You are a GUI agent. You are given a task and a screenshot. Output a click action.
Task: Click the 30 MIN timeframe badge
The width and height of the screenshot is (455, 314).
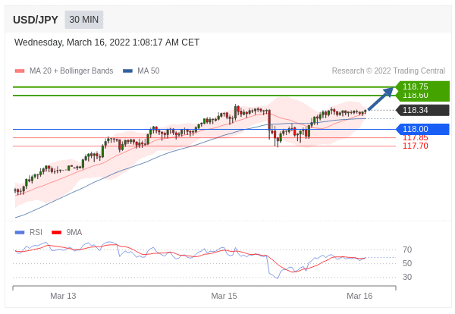(x=84, y=20)
